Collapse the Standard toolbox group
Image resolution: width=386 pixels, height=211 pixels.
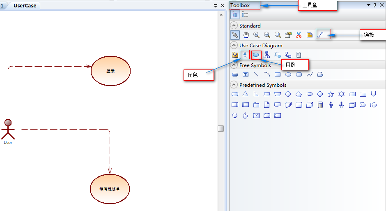point(234,26)
